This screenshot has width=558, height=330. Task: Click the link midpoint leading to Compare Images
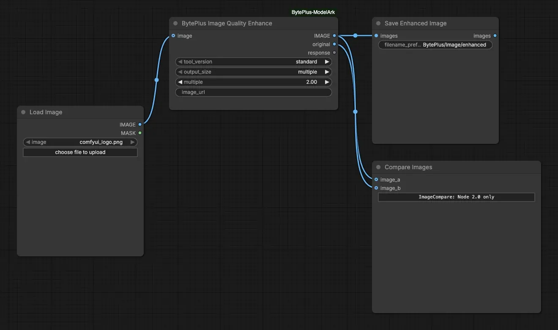tap(356, 112)
